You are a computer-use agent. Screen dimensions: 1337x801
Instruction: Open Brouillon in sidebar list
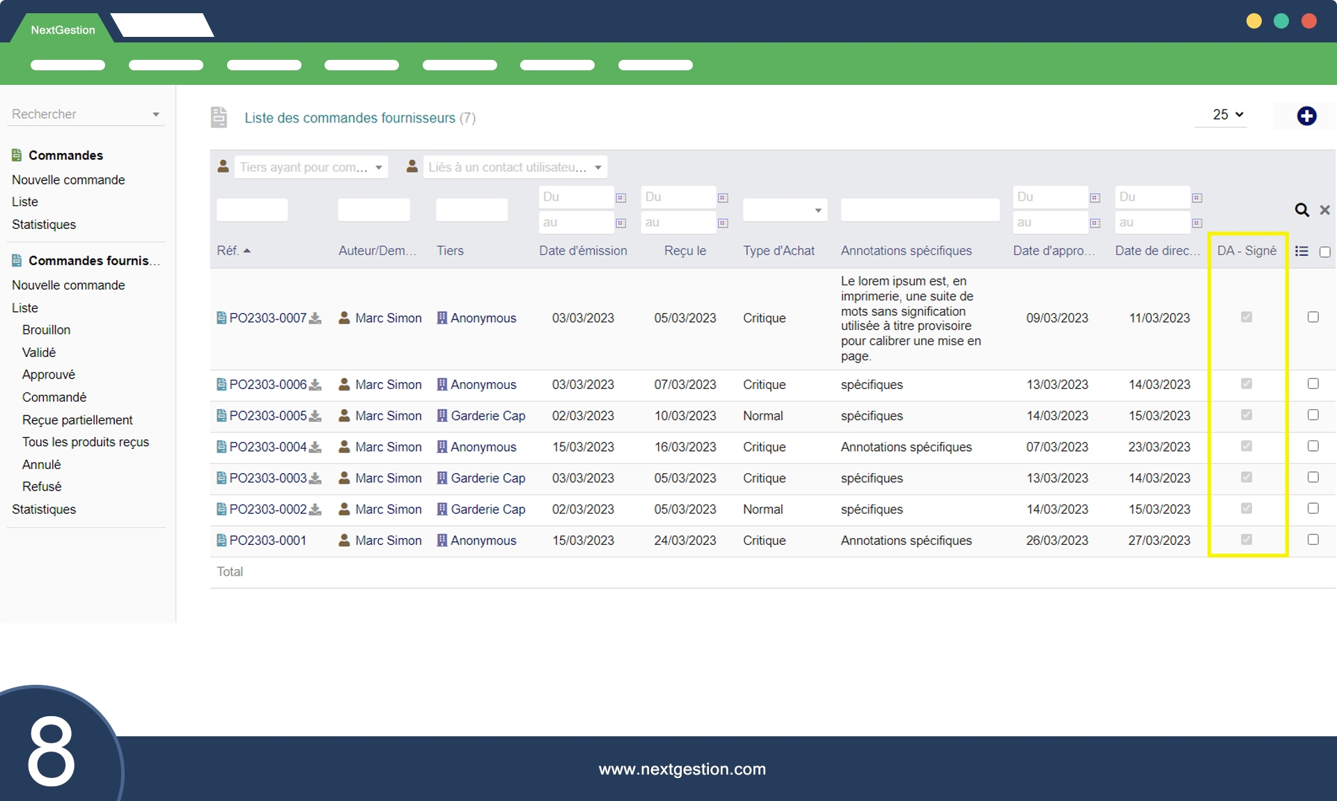tap(46, 330)
